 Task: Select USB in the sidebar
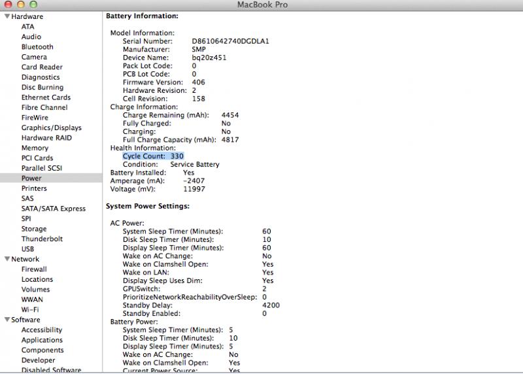coord(27,249)
